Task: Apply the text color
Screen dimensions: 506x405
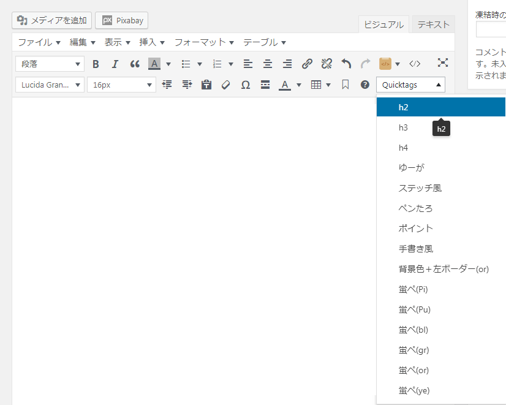Action: click(x=285, y=85)
